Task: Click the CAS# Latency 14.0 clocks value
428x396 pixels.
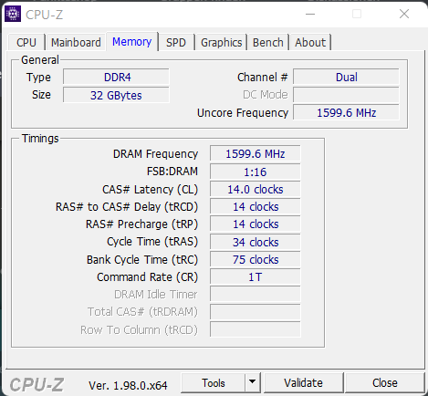Action: pyautogui.click(x=255, y=189)
